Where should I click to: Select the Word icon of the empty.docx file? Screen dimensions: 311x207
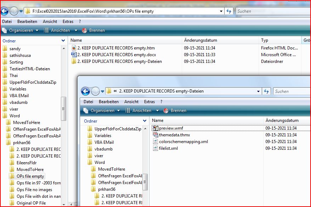[x=74, y=54]
